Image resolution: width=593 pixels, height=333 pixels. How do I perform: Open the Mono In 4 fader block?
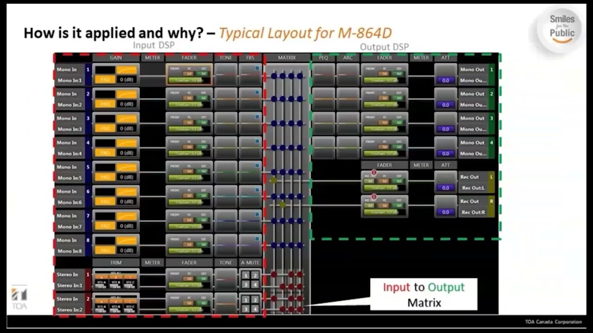coord(189,148)
